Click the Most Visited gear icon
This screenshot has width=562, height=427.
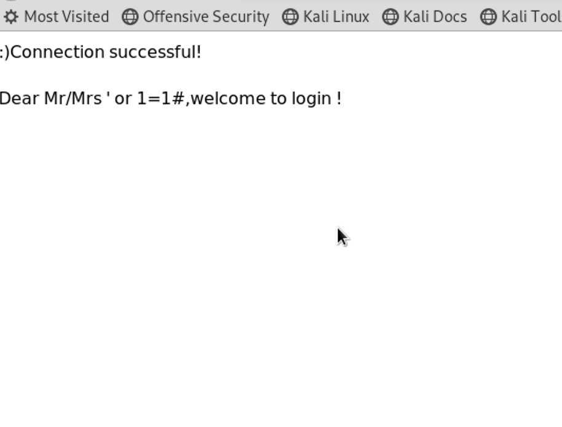[x=11, y=17]
